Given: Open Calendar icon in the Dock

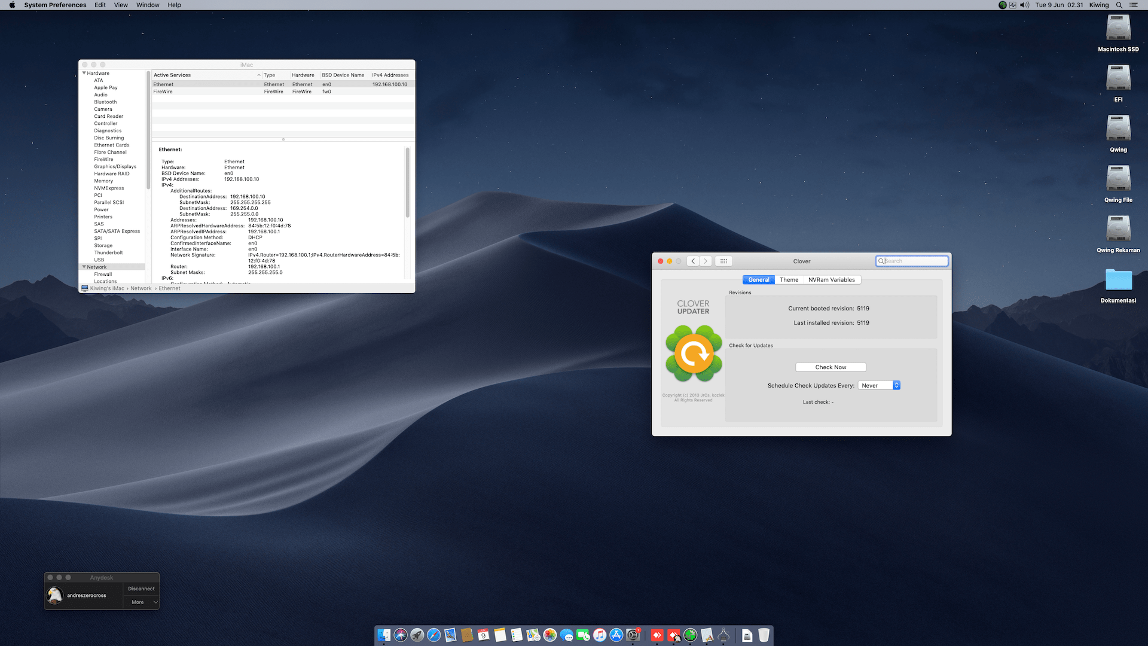Looking at the screenshot, I should (x=484, y=635).
